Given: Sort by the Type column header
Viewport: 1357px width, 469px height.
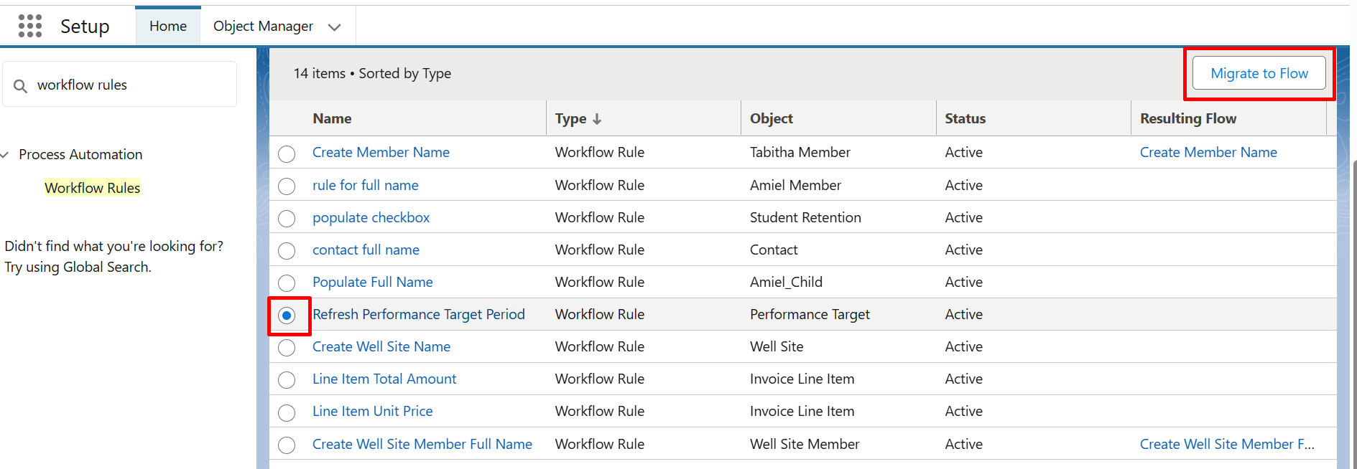Looking at the screenshot, I should click(570, 119).
